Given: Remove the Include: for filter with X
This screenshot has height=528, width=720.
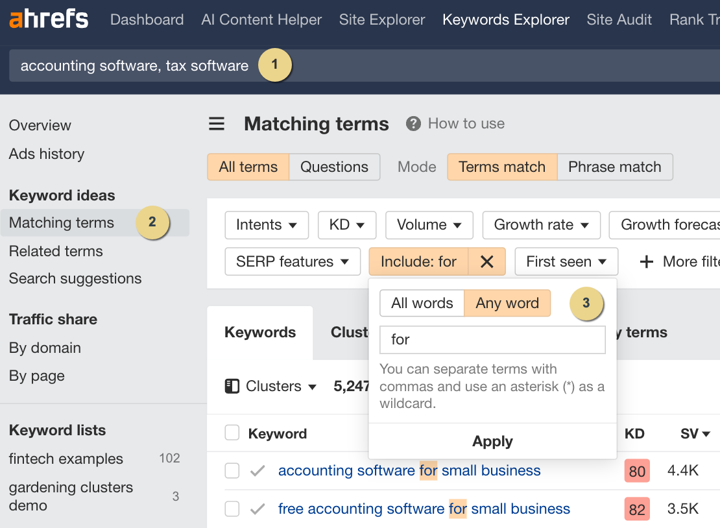Looking at the screenshot, I should coord(486,261).
